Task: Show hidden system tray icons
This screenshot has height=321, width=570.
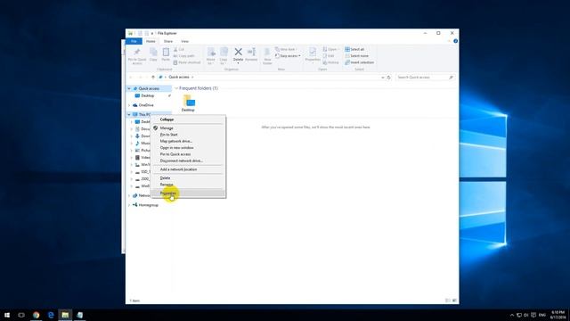Action: click(512, 315)
